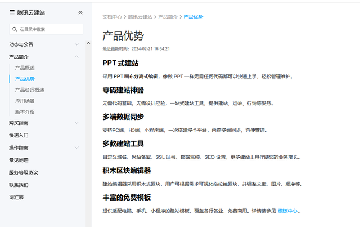Open the 服务等级协议 page
This screenshot has height=227, width=360.
click(24, 172)
